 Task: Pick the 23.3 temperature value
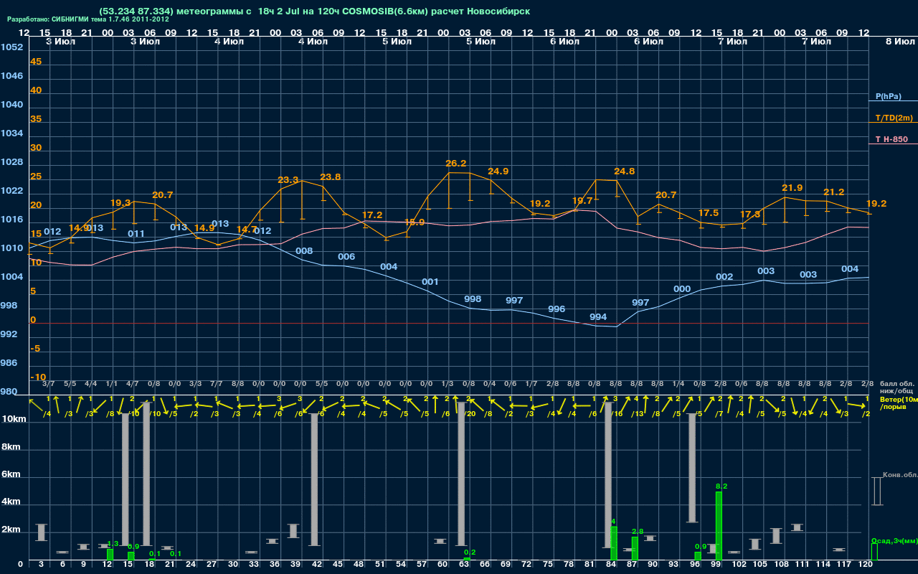click(x=288, y=180)
